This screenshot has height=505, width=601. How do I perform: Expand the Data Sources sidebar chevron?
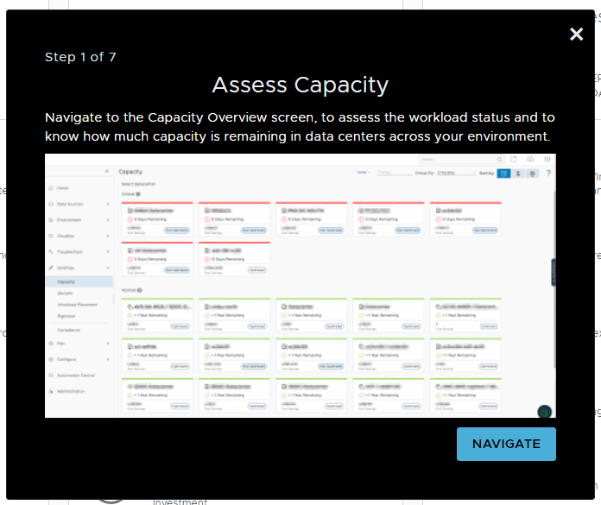click(x=108, y=204)
